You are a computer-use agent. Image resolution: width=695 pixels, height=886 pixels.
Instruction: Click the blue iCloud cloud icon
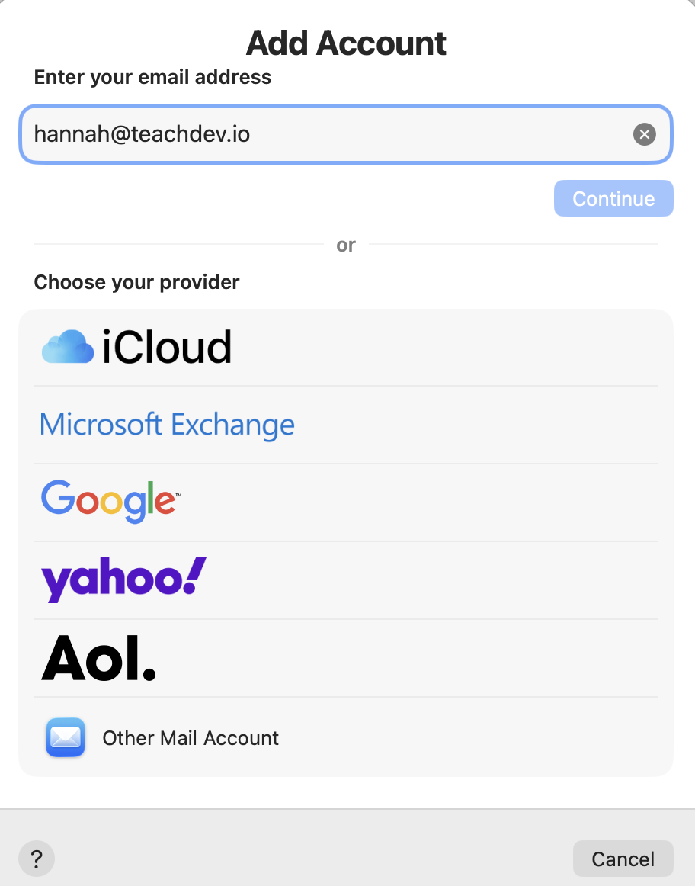coord(69,347)
